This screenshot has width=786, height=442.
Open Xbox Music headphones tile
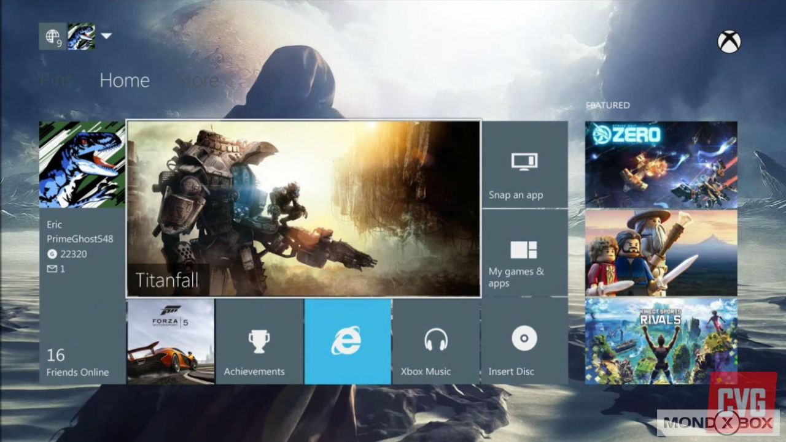[436, 341]
